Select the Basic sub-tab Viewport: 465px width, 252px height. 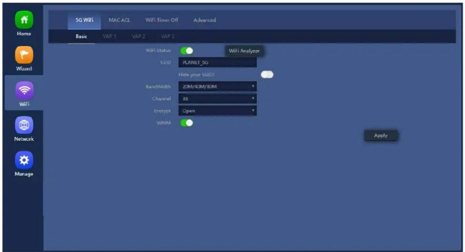tap(81, 36)
